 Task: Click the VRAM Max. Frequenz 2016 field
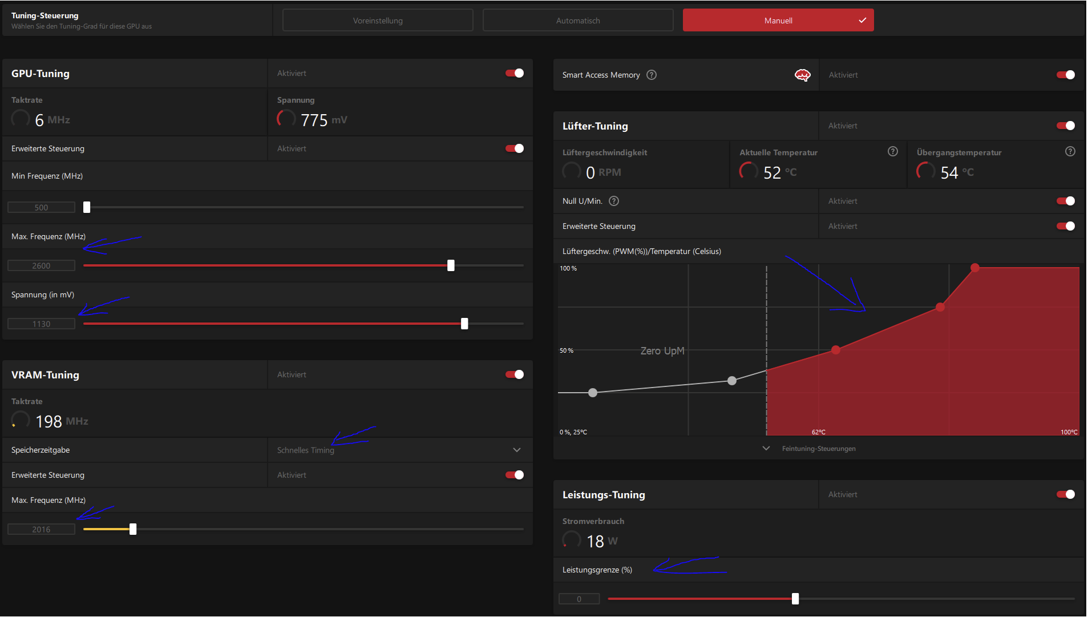coord(41,530)
